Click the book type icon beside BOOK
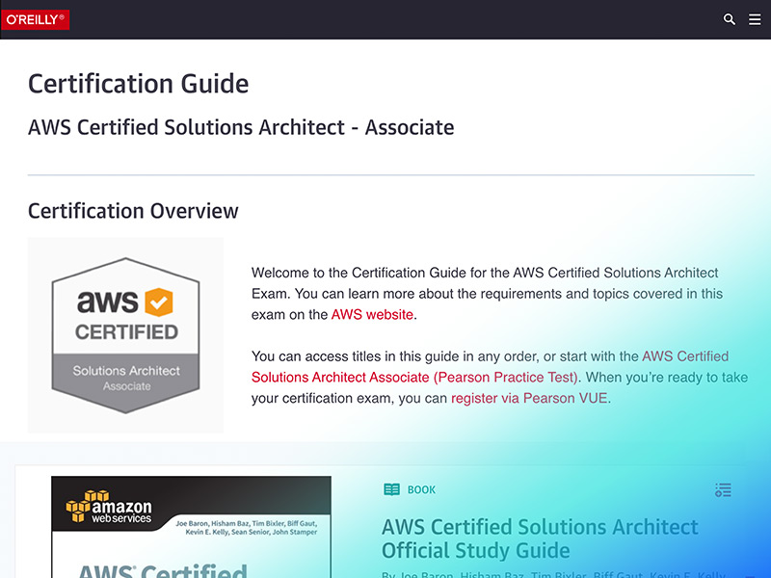This screenshot has width=771, height=578. pos(391,489)
